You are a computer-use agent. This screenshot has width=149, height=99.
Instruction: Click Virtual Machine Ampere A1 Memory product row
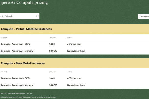(74, 51)
